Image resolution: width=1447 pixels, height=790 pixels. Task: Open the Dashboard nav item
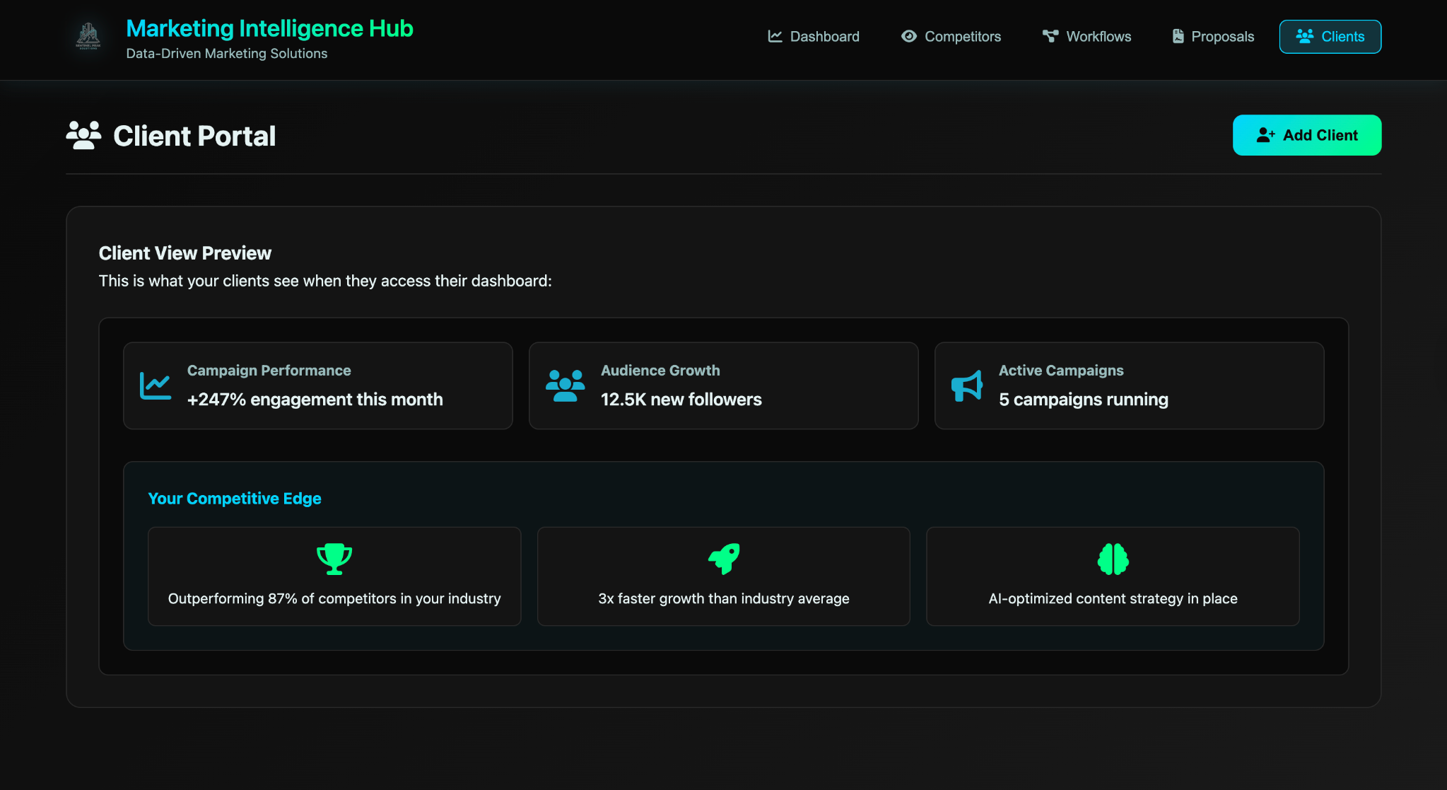[x=814, y=37]
